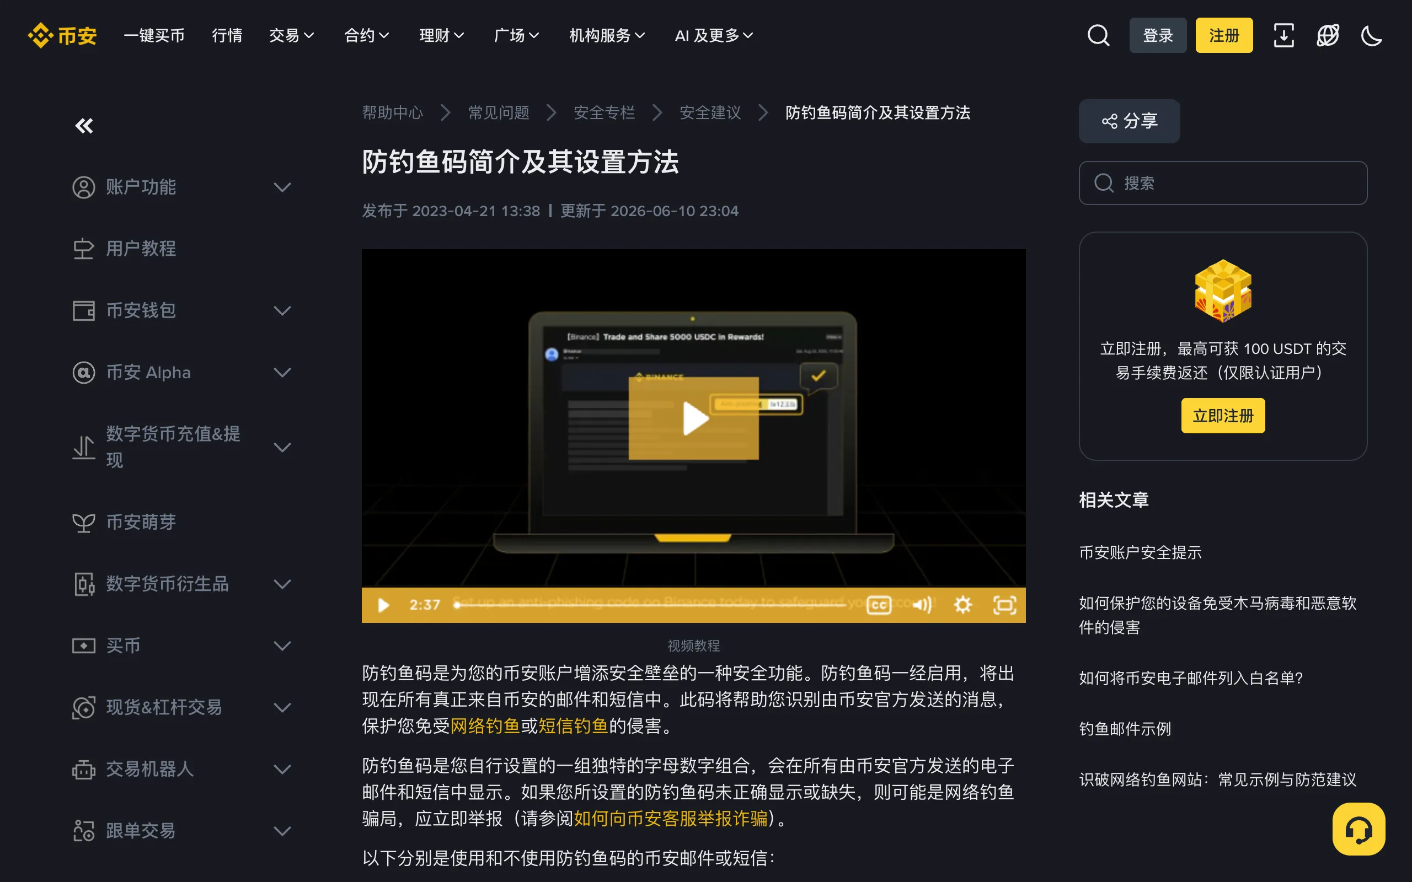Expand 交易机器人 sidebar section chevron
The height and width of the screenshot is (882, 1412).
(x=282, y=770)
